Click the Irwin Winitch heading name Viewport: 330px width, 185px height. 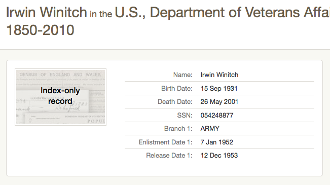coord(47,12)
